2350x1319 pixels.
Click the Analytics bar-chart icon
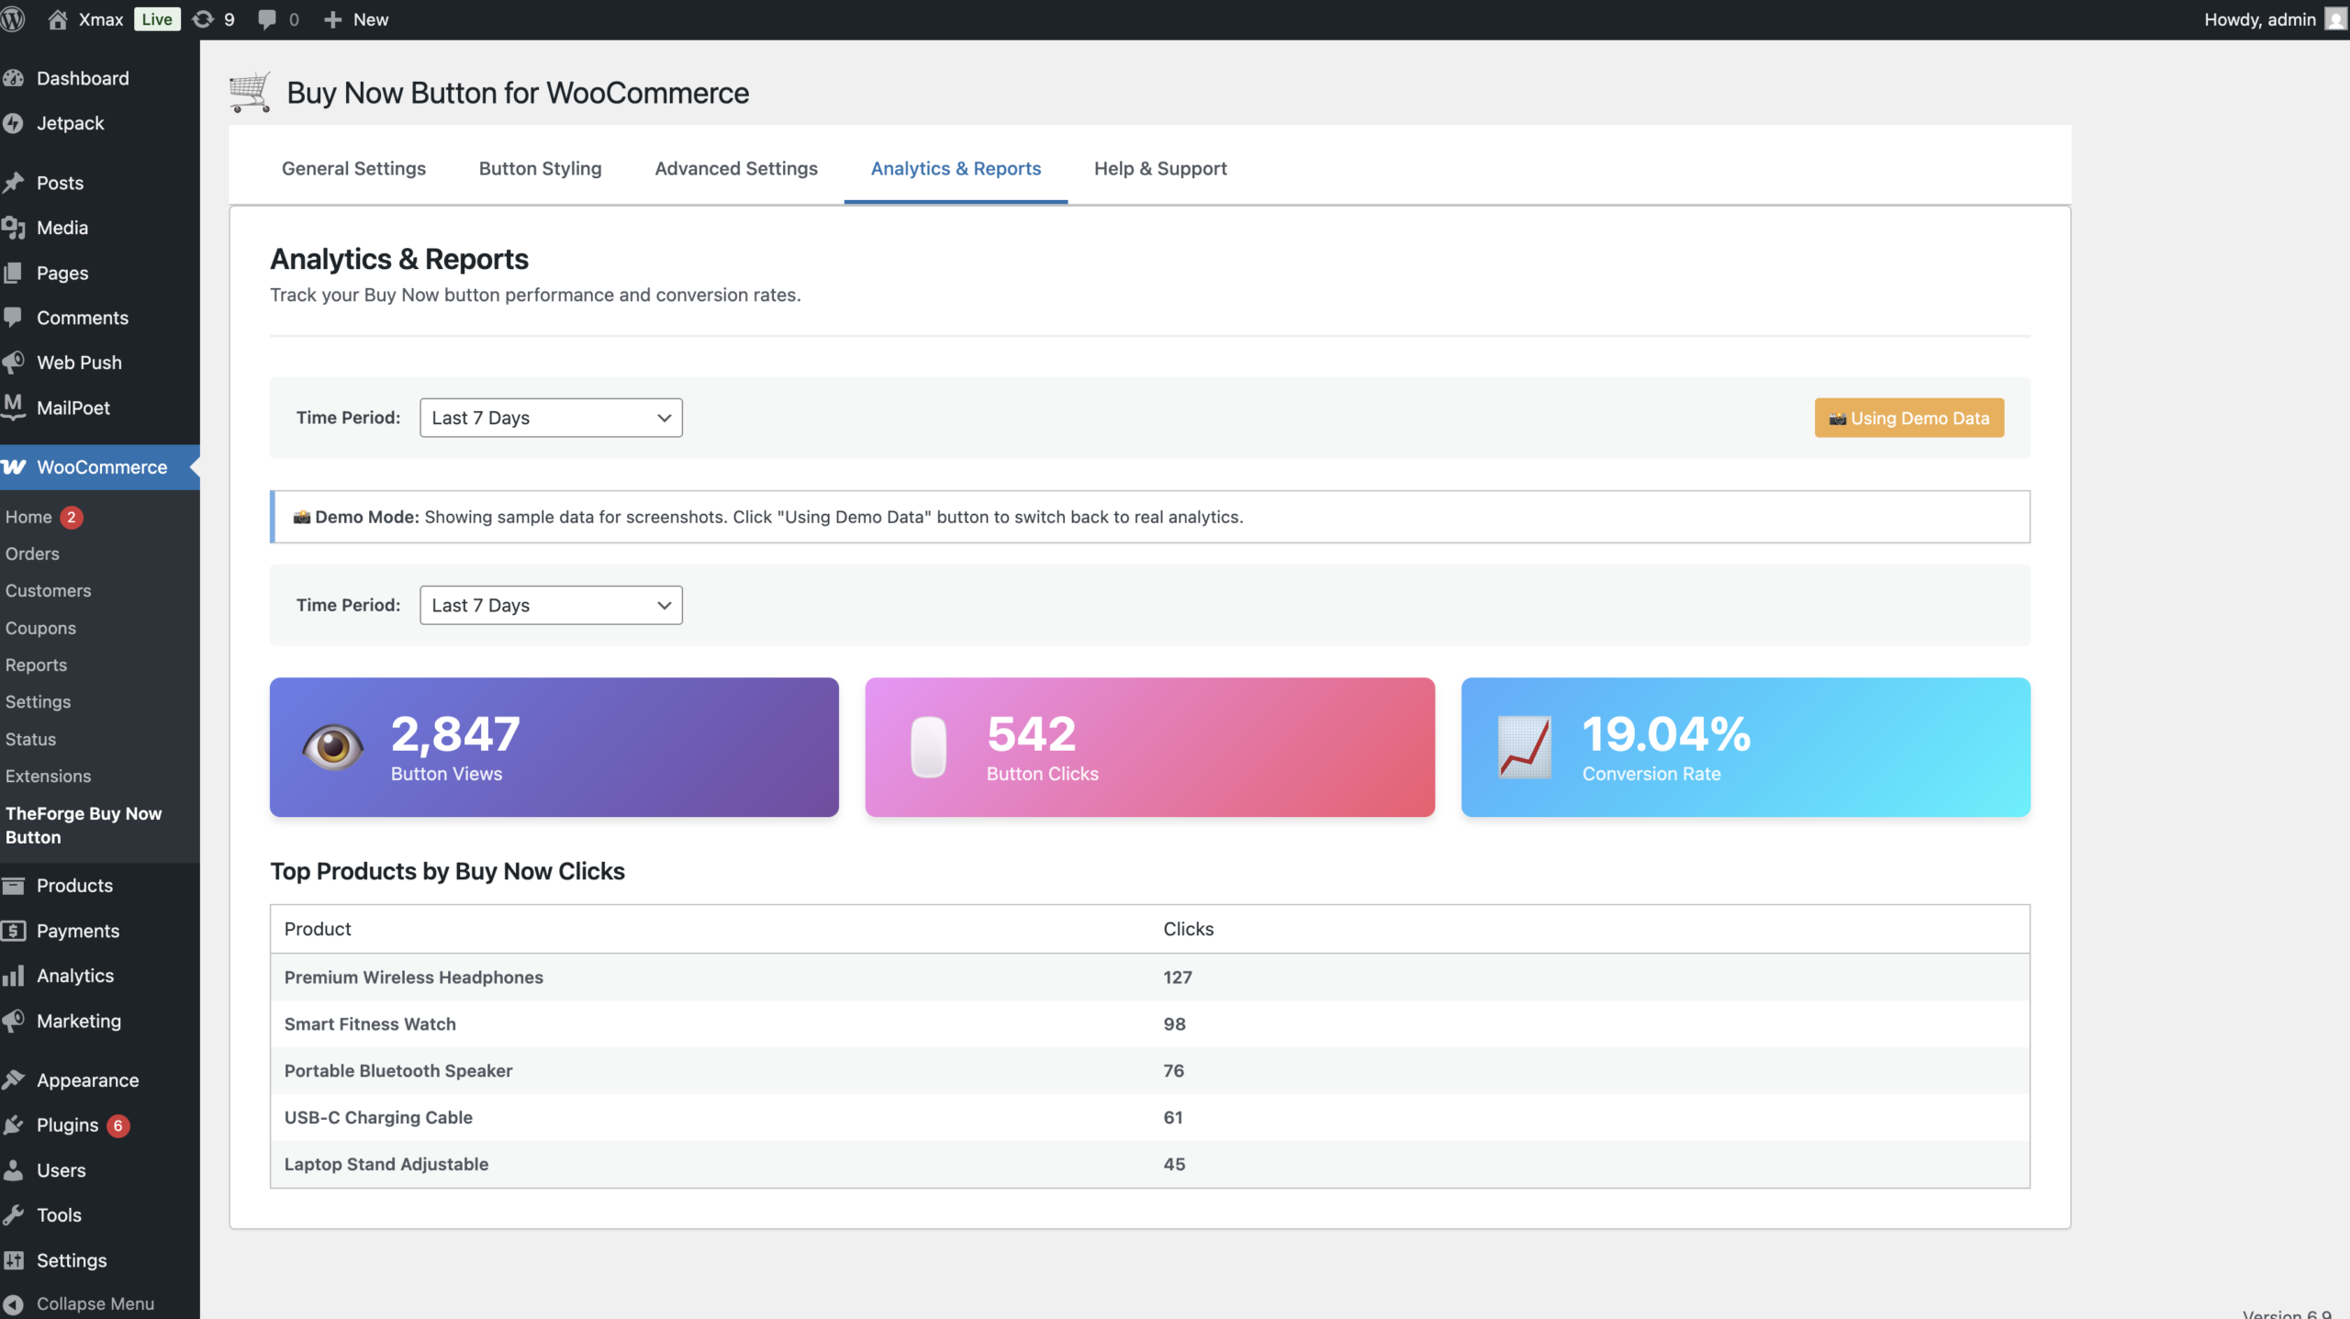[x=15, y=975]
